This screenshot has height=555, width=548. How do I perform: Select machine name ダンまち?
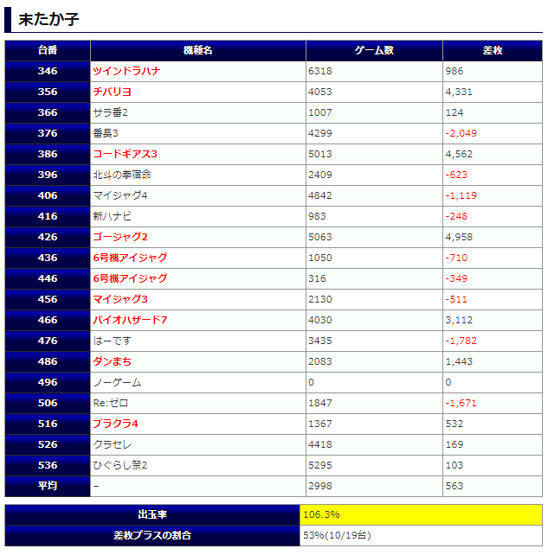click(x=112, y=361)
